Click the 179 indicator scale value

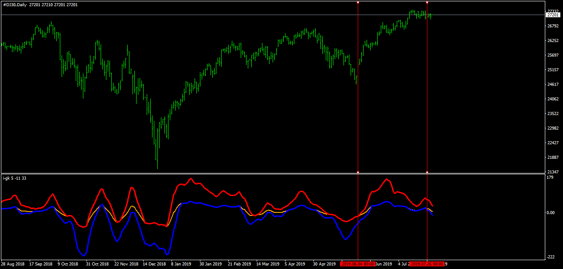(x=550, y=178)
